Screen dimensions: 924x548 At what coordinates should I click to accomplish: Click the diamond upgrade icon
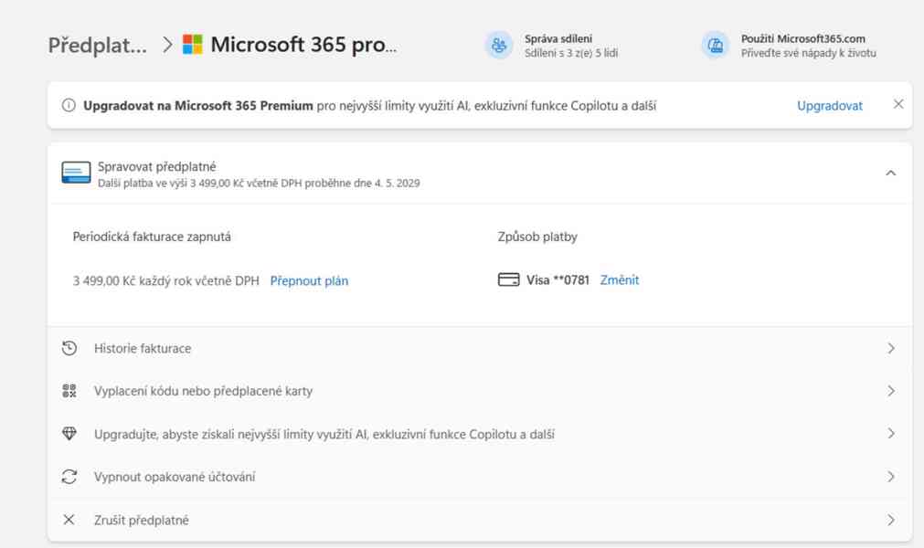[69, 434]
